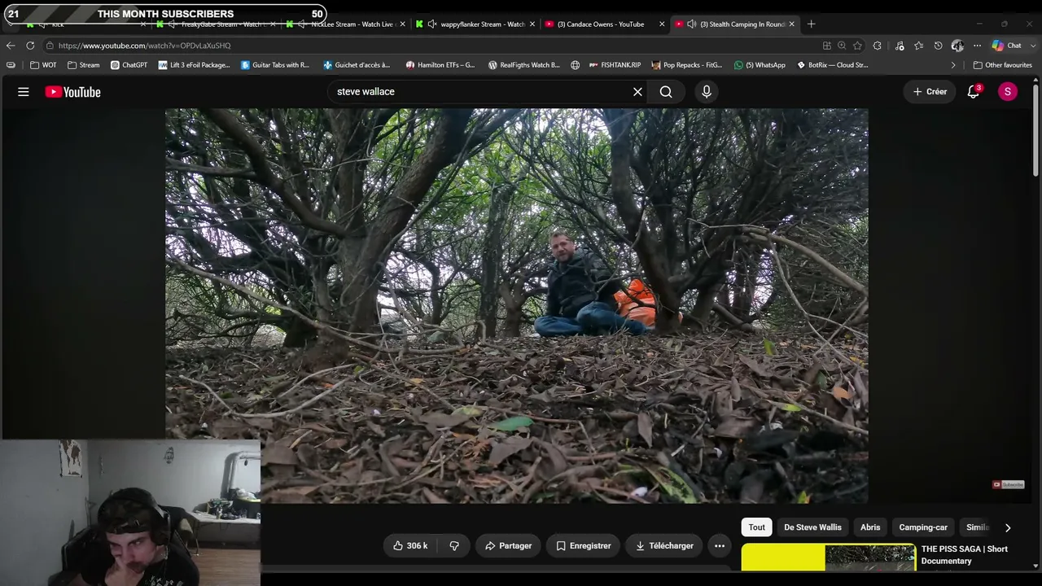Open the ChatGPT bookmark
The width and height of the screenshot is (1042, 586).
click(129, 65)
